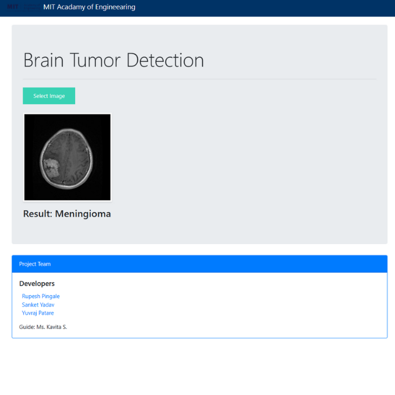
Task: Select the Project Team panel header
Action: click(199, 264)
